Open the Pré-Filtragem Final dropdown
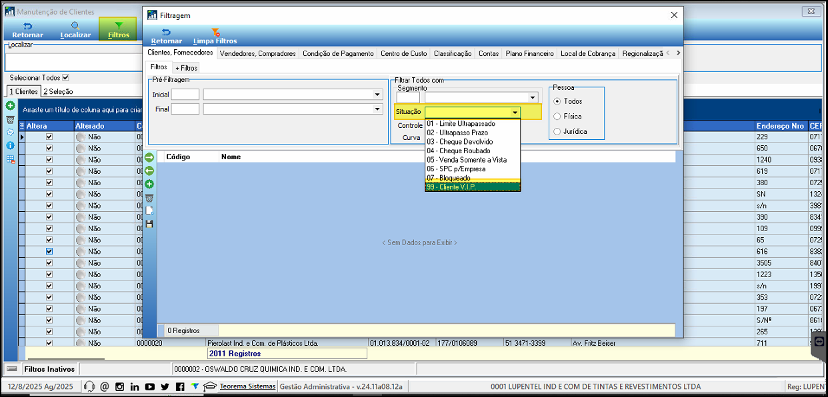 pos(377,109)
